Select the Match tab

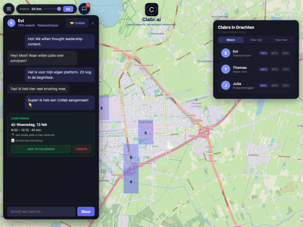(x=231, y=40)
